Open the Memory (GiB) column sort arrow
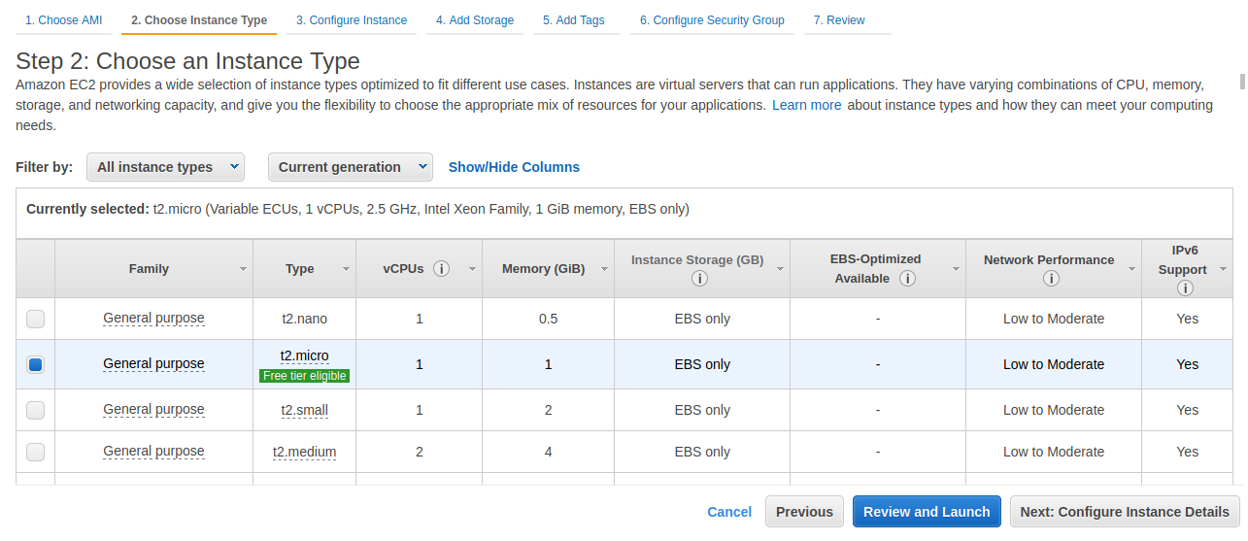This screenshot has height=541, width=1248. (603, 269)
